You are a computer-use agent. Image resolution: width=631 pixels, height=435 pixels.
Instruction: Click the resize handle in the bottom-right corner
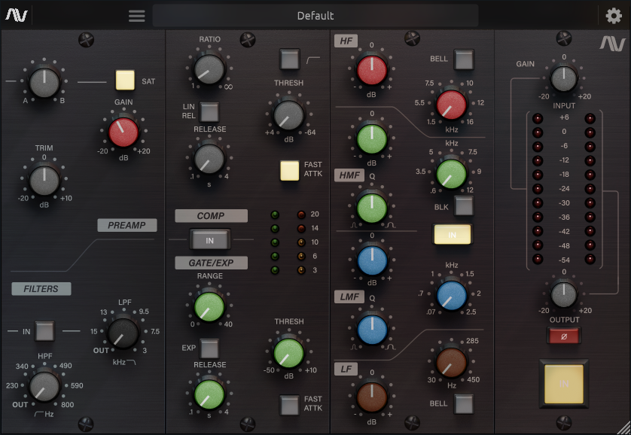(623, 427)
